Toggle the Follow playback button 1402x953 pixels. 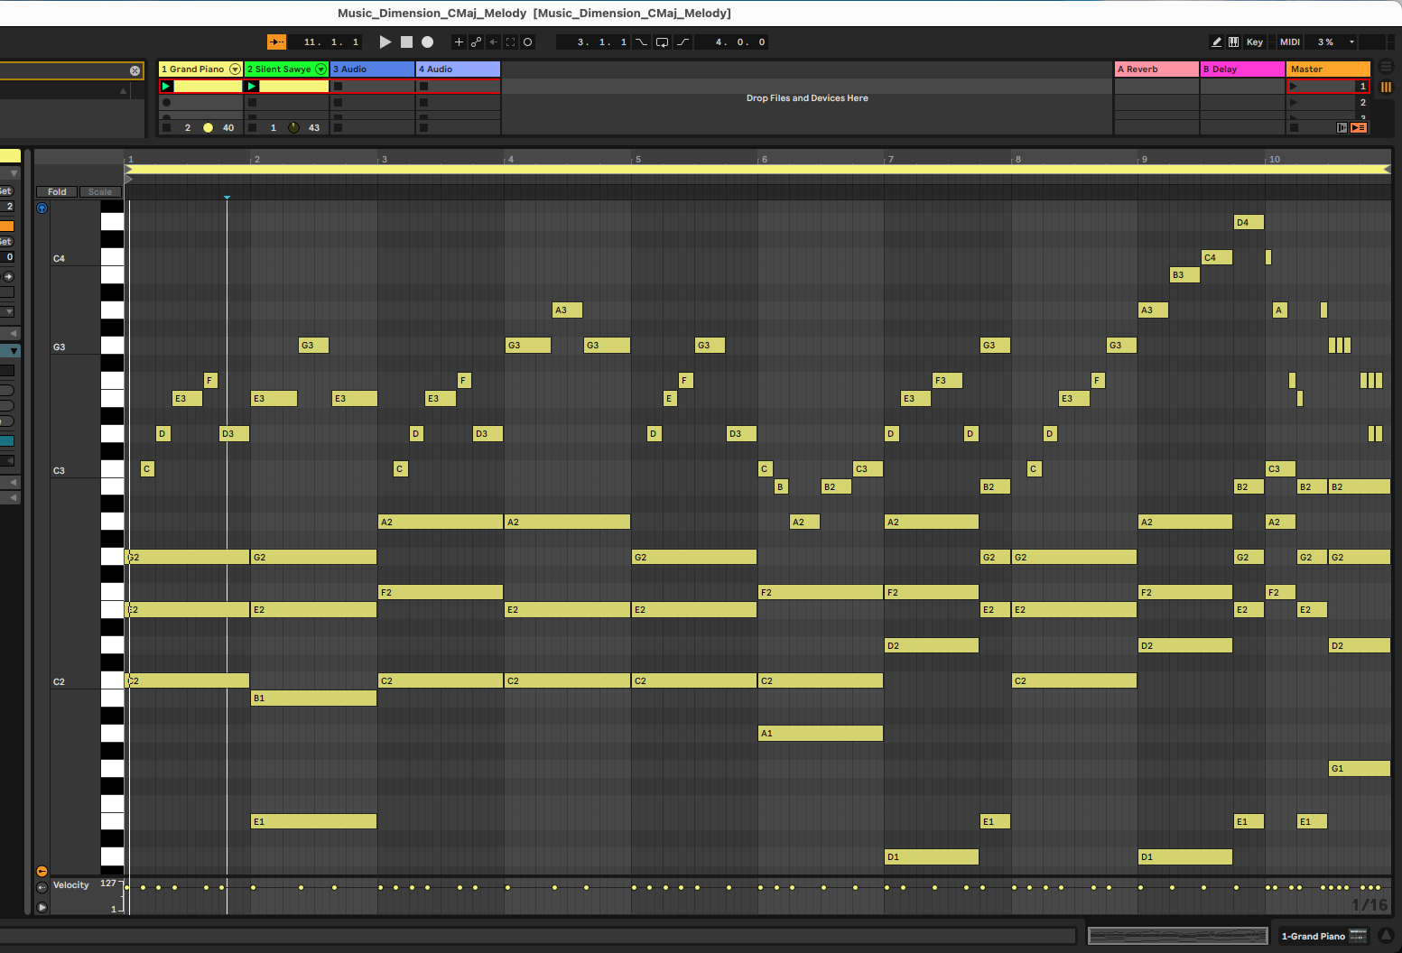(276, 42)
